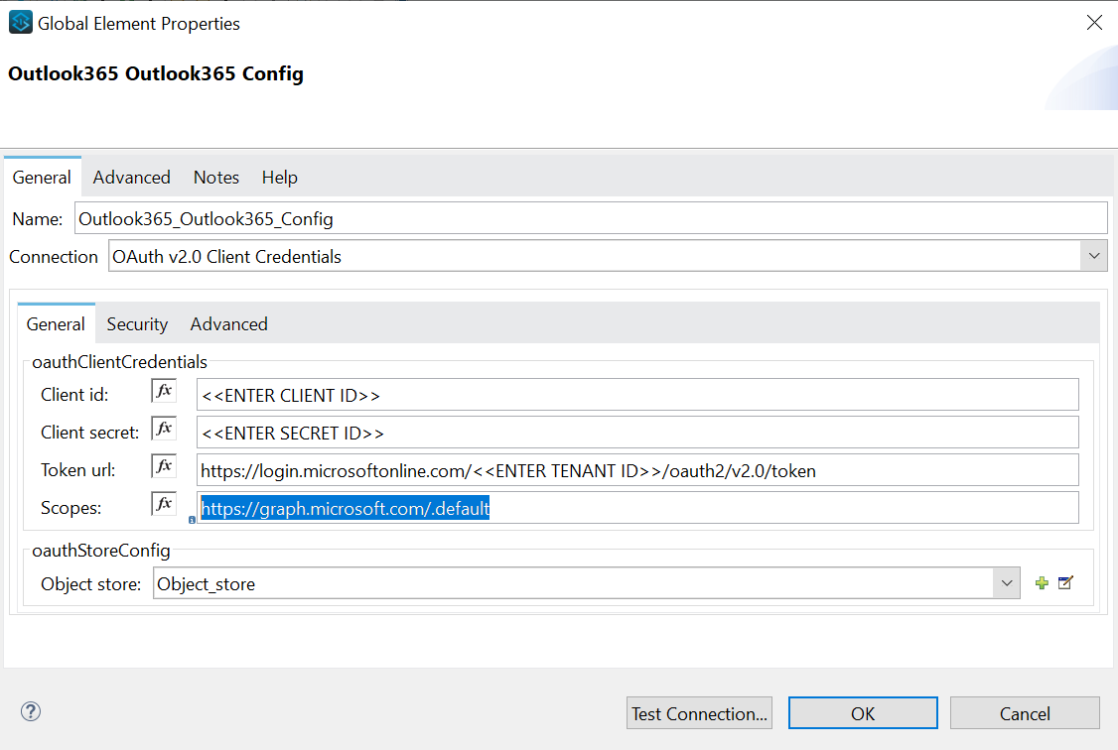Click the Global Element Properties window icon
Viewport: 1118px width, 750px height.
(20, 22)
